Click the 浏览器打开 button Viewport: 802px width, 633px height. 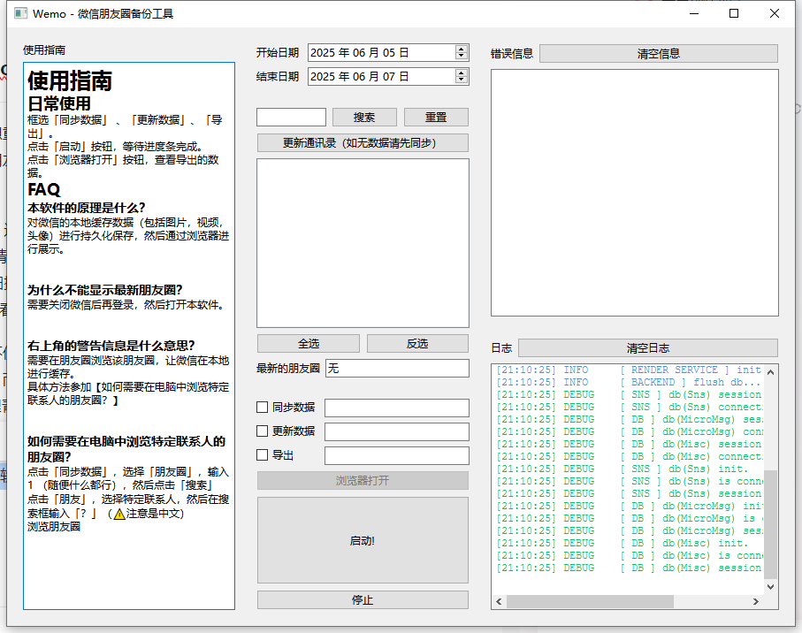click(x=363, y=480)
